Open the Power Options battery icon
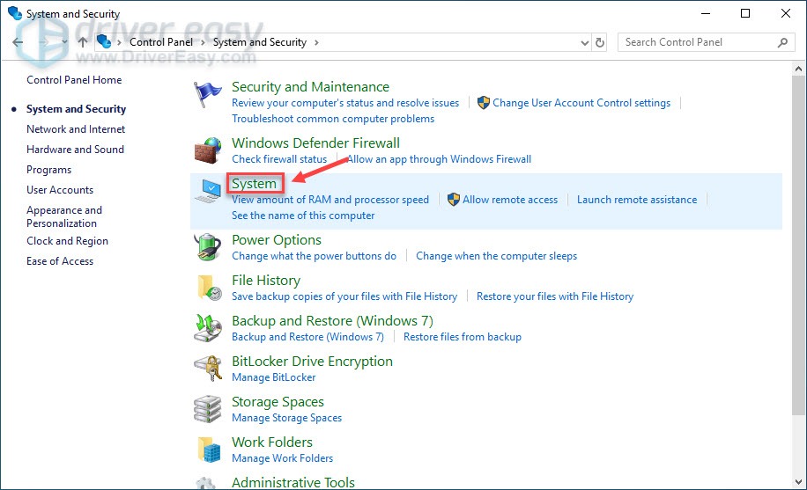The height and width of the screenshot is (490, 807). (x=207, y=247)
